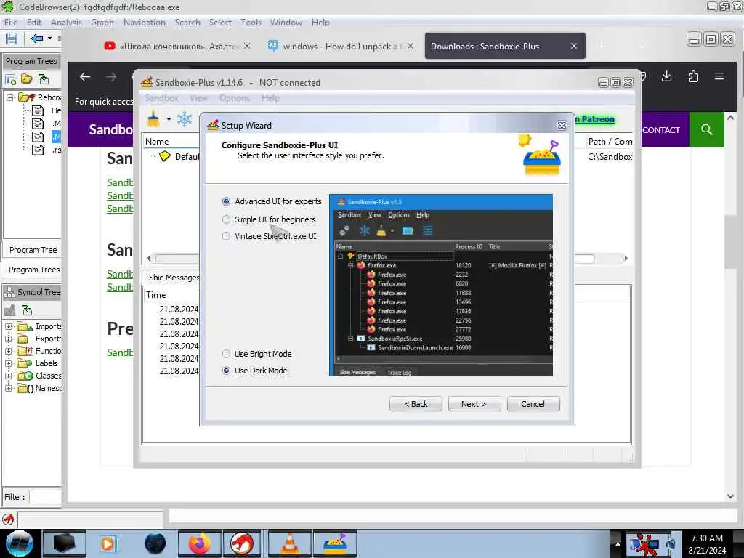Click the Rebcoa folder icon in Program Trees

pyautogui.click(x=27, y=97)
